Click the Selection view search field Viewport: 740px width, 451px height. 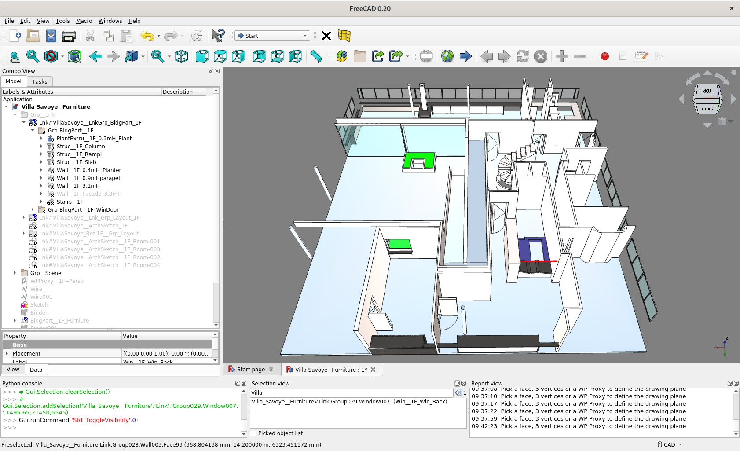click(x=352, y=392)
